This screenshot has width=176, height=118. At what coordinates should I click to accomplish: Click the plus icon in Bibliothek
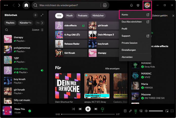point(35,15)
